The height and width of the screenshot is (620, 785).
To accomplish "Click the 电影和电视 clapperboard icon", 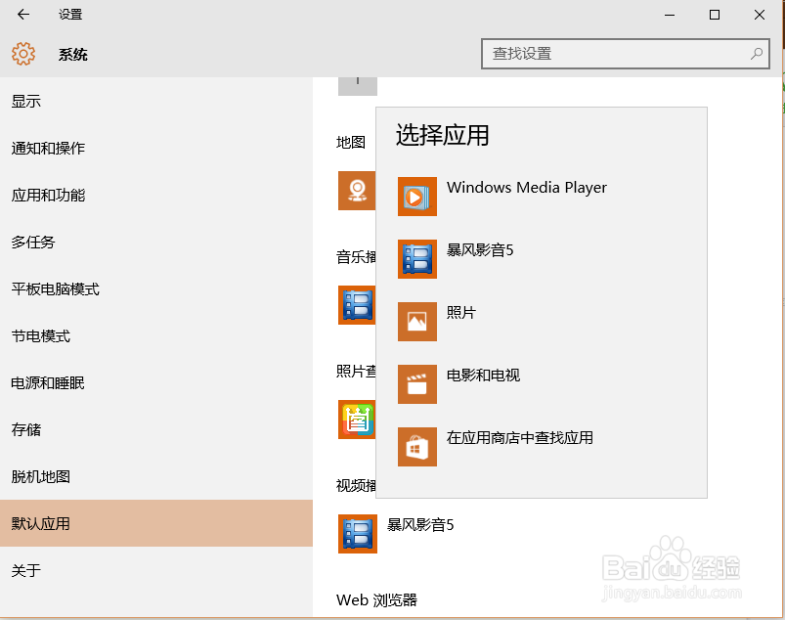I will click(x=417, y=384).
